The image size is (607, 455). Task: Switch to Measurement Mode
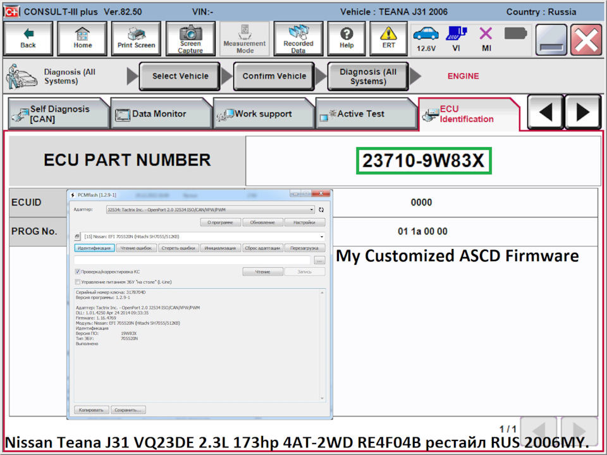pos(245,39)
